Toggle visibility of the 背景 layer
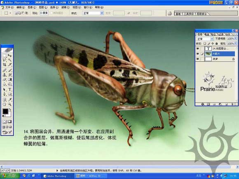Image resolution: width=239 pixels, height=179 pixels. (198, 59)
